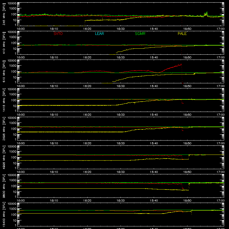This screenshot has width=229, height=229.
Task: Click 16:50 tick label under the 8800 MHz panel
Action: pos(187,201)
